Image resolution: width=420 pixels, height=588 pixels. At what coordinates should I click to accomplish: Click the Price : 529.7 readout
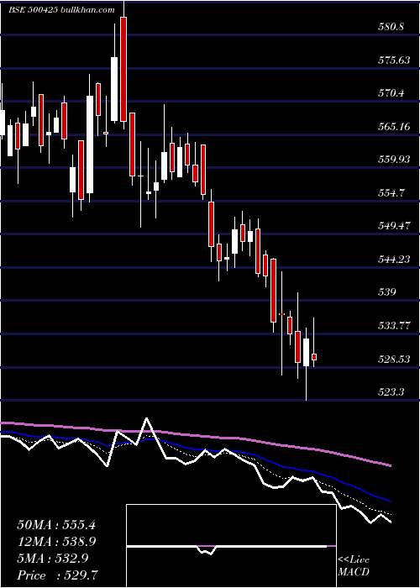point(58,575)
